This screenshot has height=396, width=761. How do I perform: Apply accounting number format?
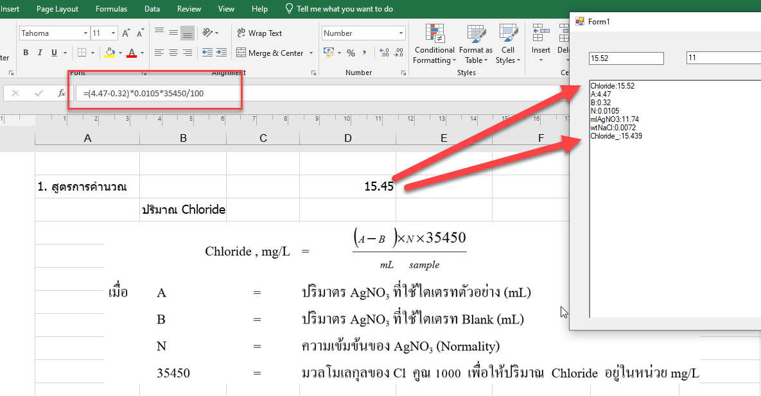point(329,53)
